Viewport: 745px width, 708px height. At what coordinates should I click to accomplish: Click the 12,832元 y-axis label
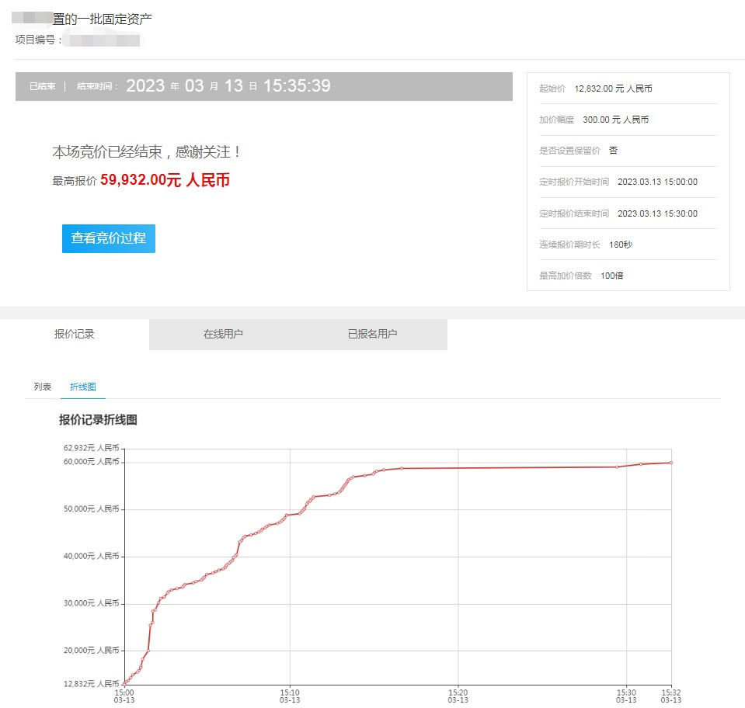coord(92,684)
